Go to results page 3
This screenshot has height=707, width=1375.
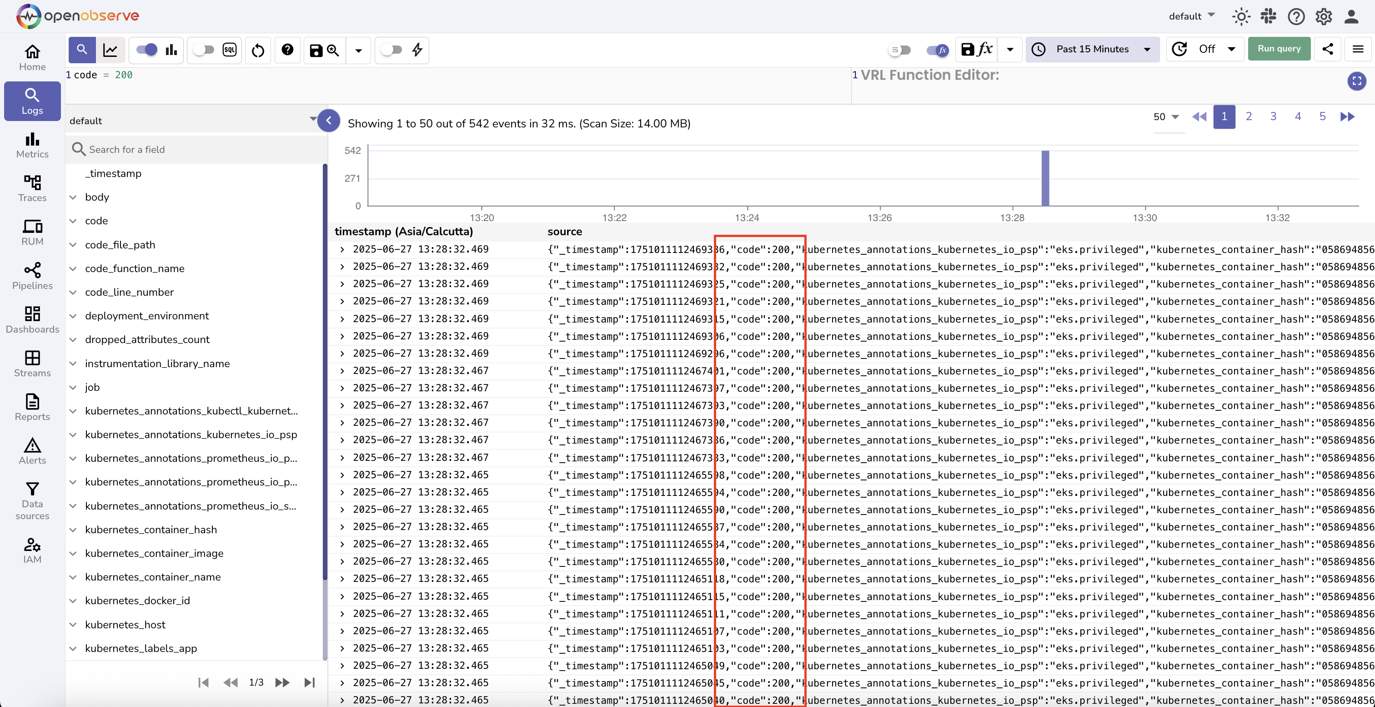pyautogui.click(x=1273, y=116)
